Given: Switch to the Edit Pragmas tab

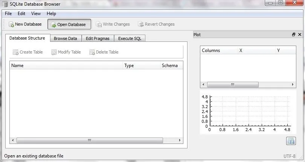Looking at the screenshot, I should tap(98, 38).
